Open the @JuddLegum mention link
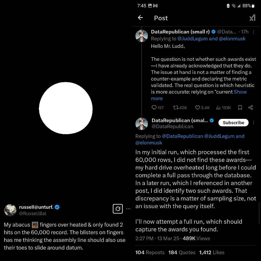The width and height of the screenshot is (261, 261). [193, 39]
